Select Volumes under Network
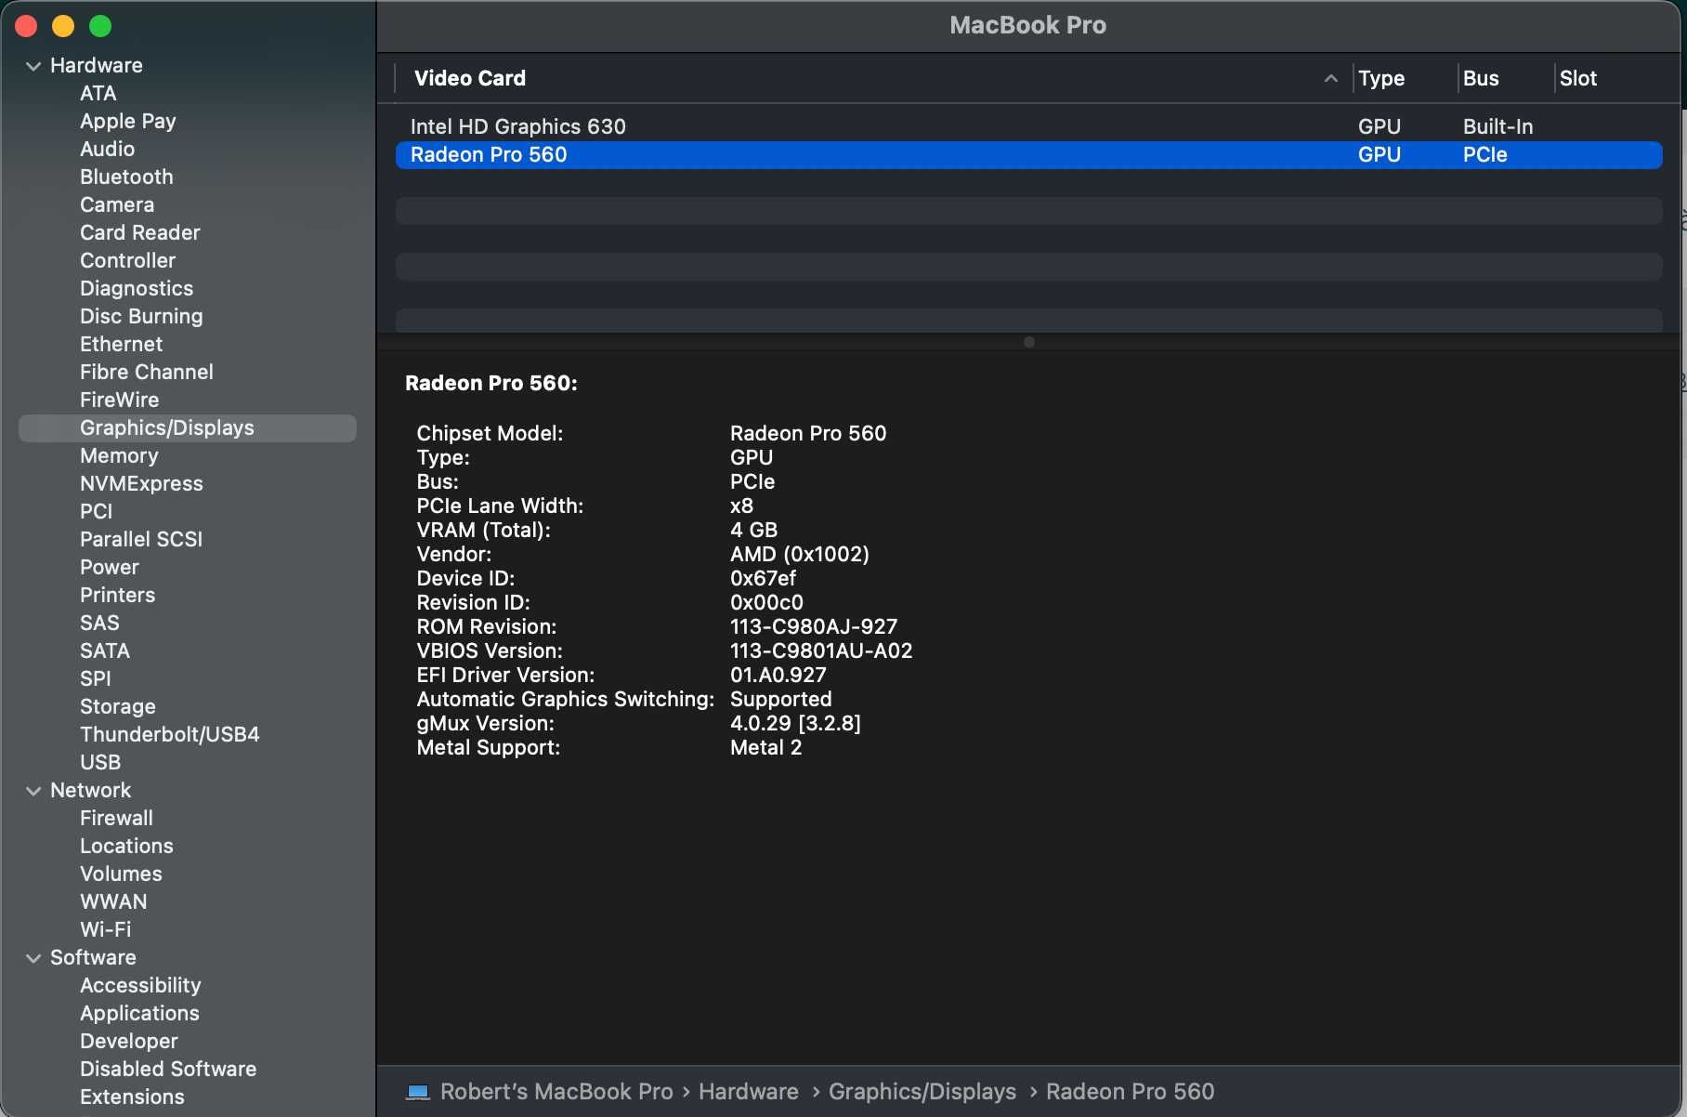This screenshot has height=1117, width=1687. point(121,874)
